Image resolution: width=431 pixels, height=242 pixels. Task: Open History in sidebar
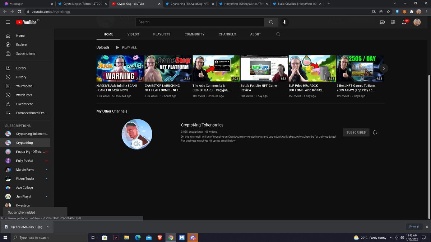(25, 77)
